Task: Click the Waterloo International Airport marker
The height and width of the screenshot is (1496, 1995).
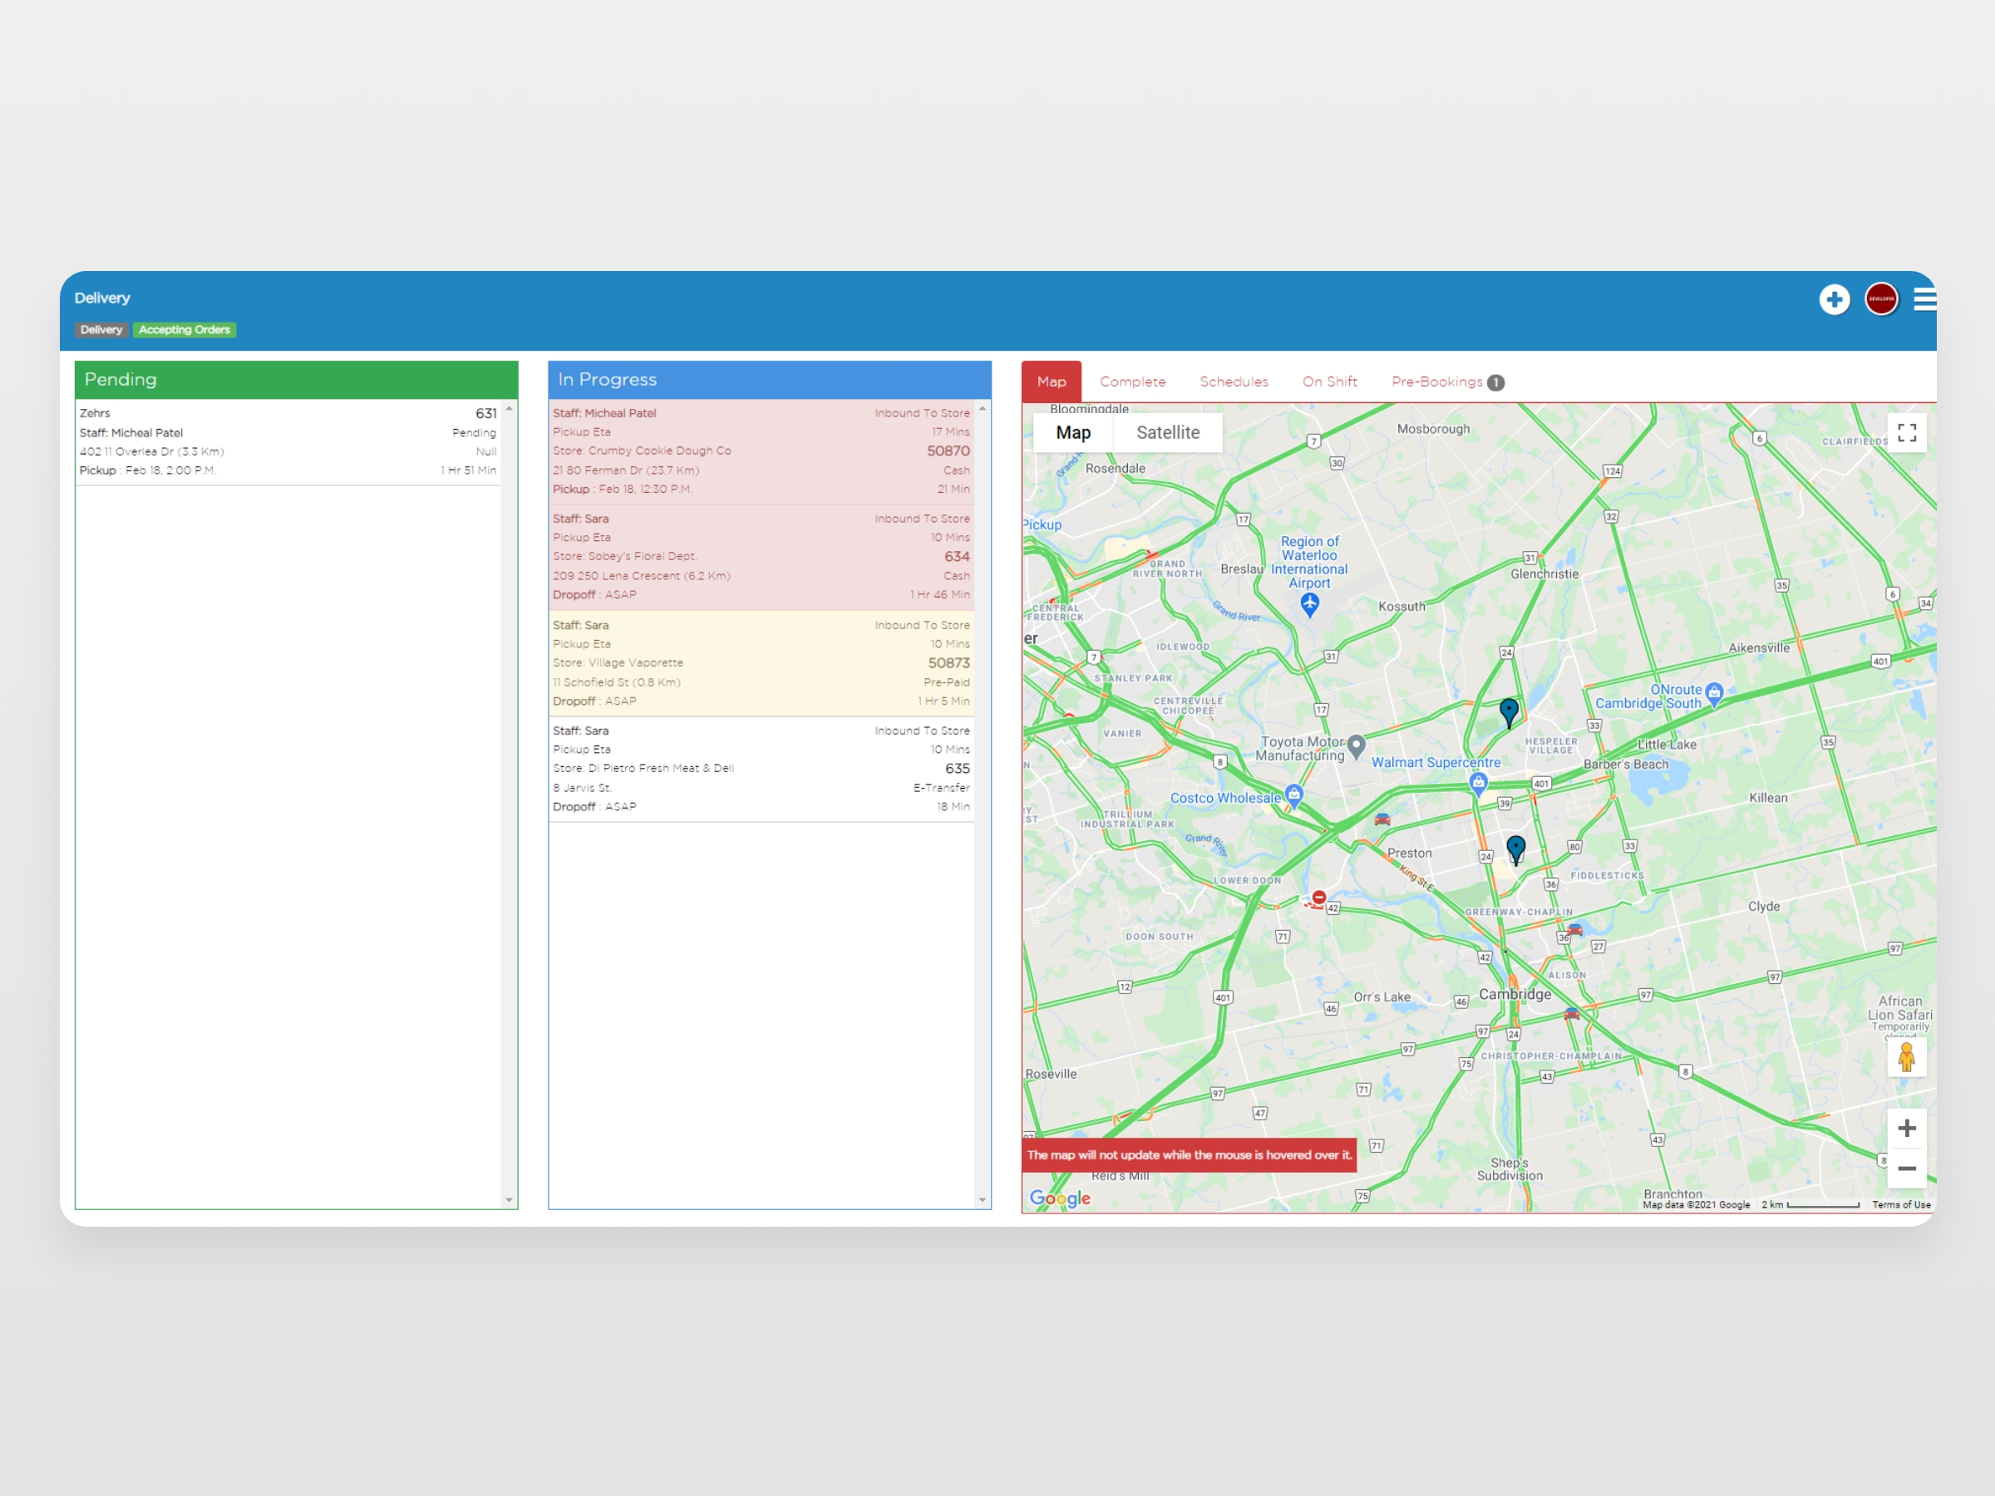Action: [x=1310, y=605]
